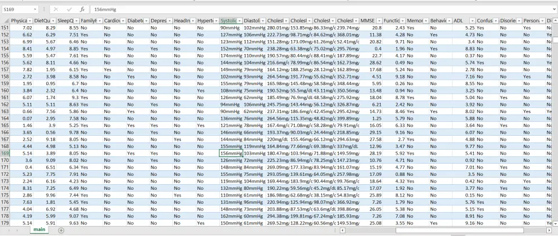Click the cell with value 27.58
Image resolution: width=558 pixels, height=236 pixels.
point(371,140)
